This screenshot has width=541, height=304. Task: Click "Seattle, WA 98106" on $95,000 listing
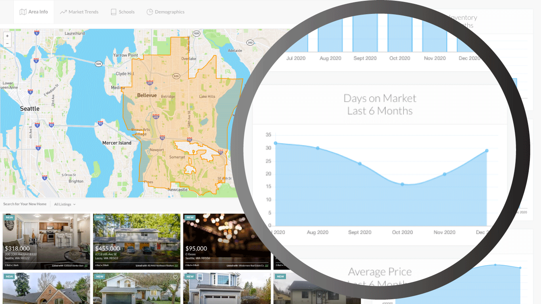[198, 258]
